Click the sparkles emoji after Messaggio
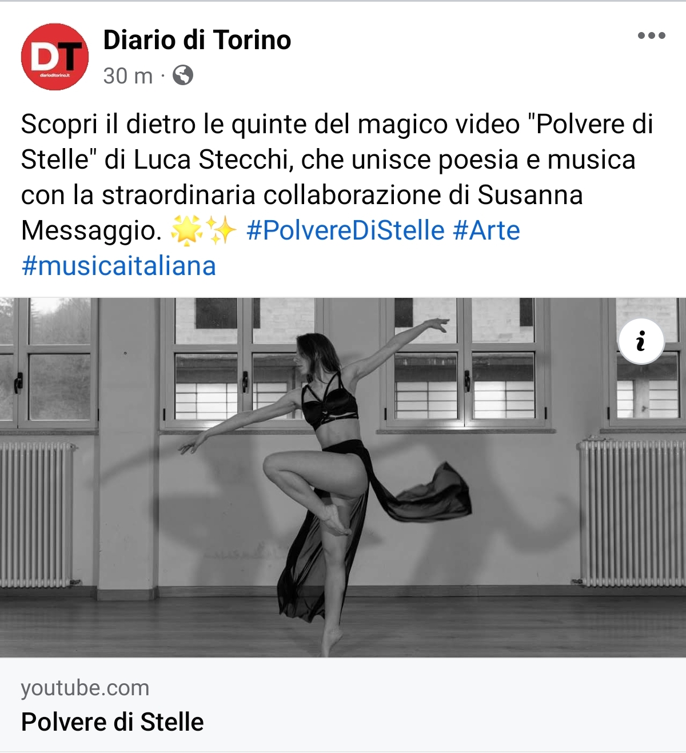 (x=221, y=232)
